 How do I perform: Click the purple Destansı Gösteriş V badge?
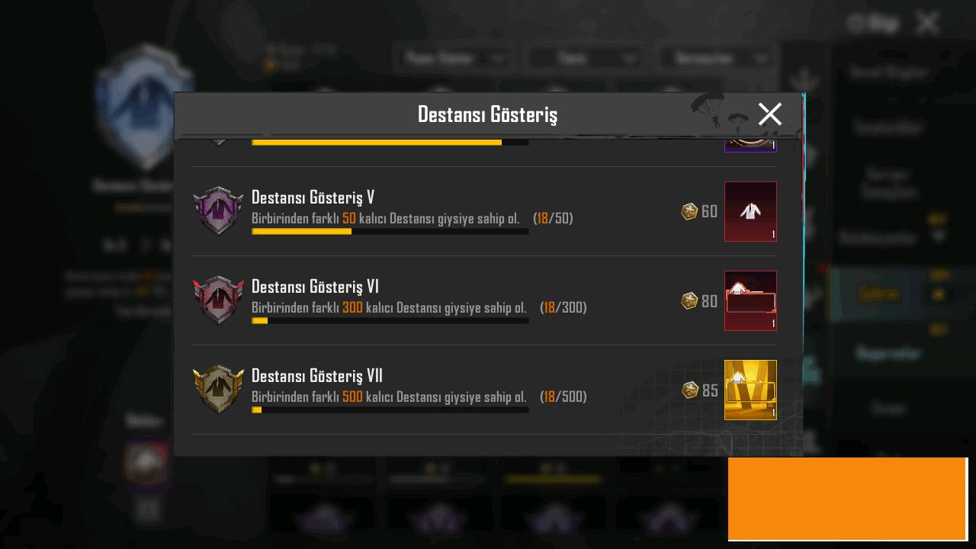219,211
